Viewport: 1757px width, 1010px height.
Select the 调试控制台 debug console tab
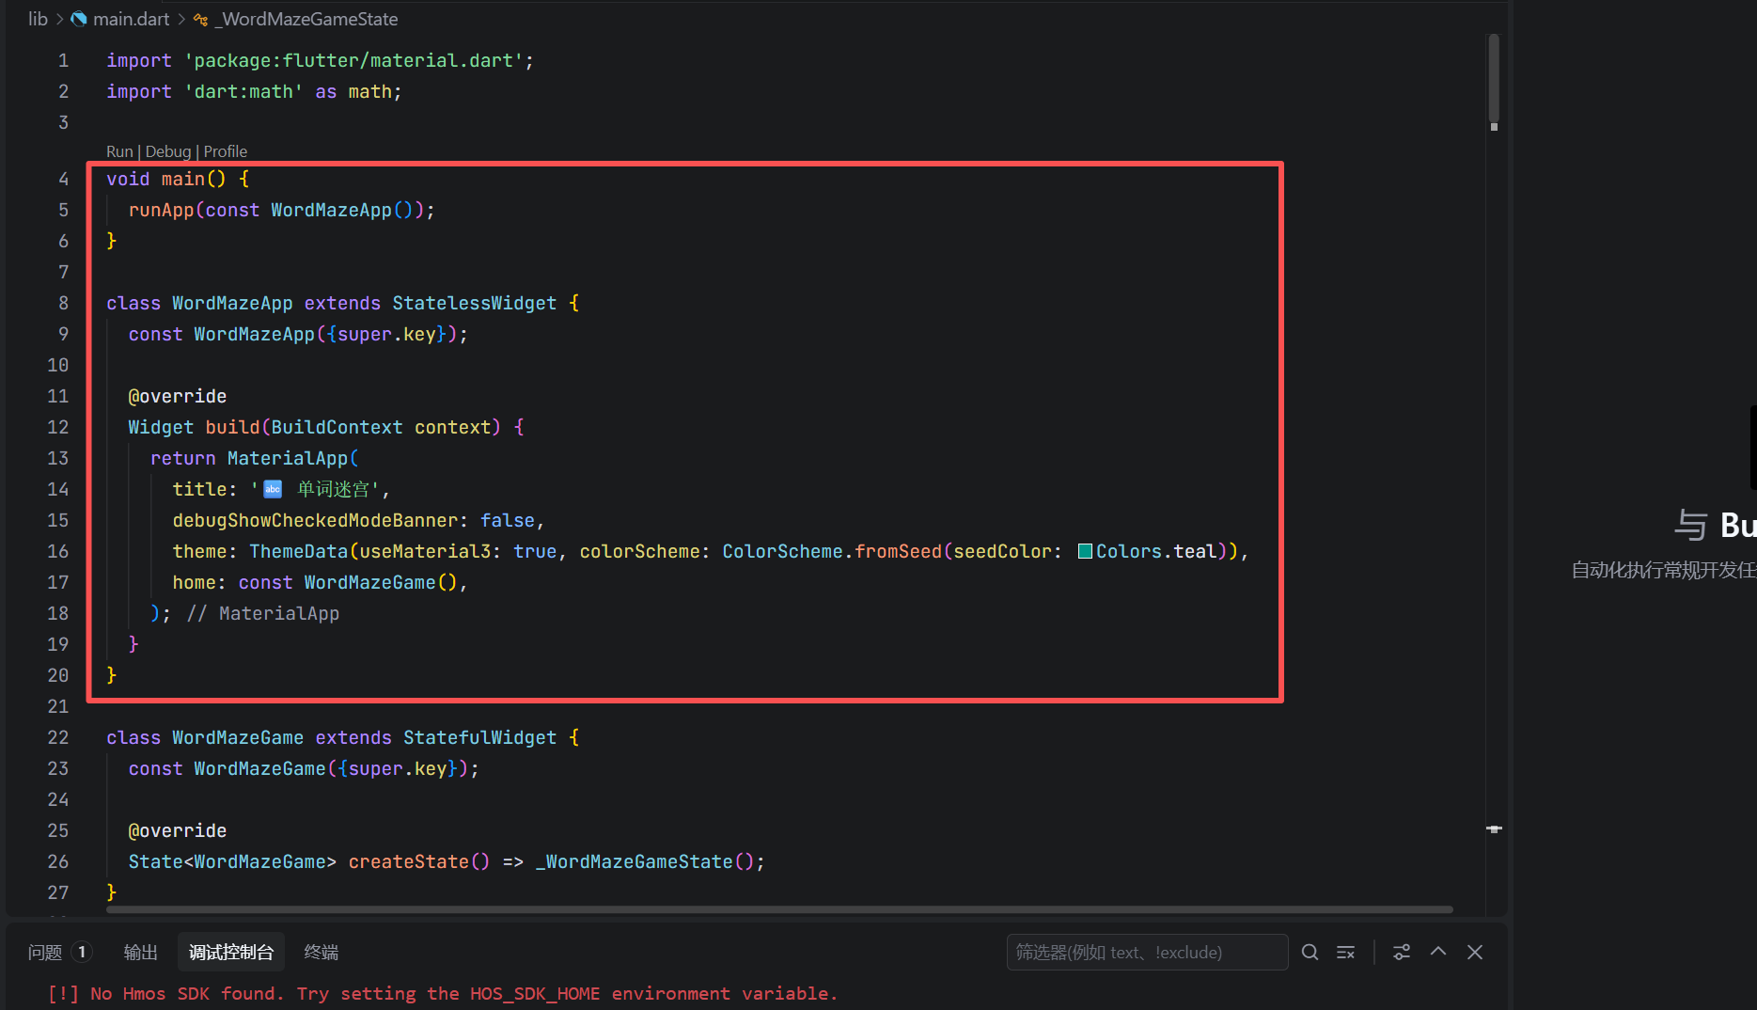point(231,953)
